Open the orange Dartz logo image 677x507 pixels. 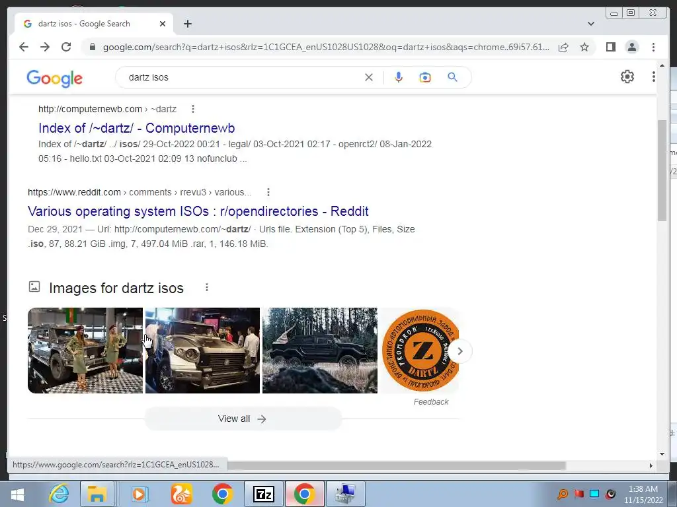point(418,350)
